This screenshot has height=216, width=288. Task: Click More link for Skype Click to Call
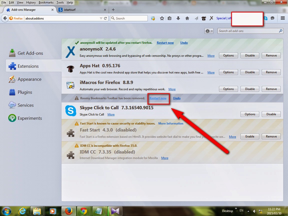(111, 114)
